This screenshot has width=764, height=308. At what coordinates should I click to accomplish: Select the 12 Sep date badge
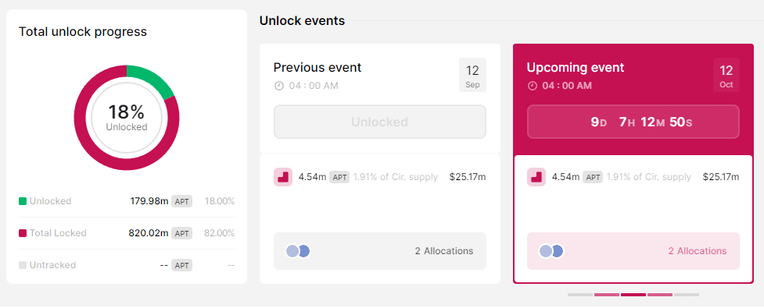click(472, 75)
